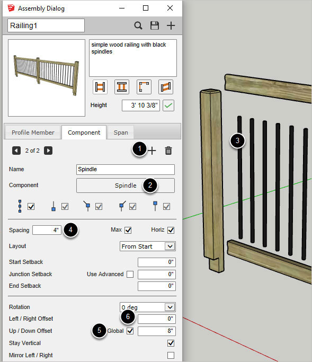The width and height of the screenshot is (312, 362).
Task: Go to previous component arrow
Action: click(16, 151)
